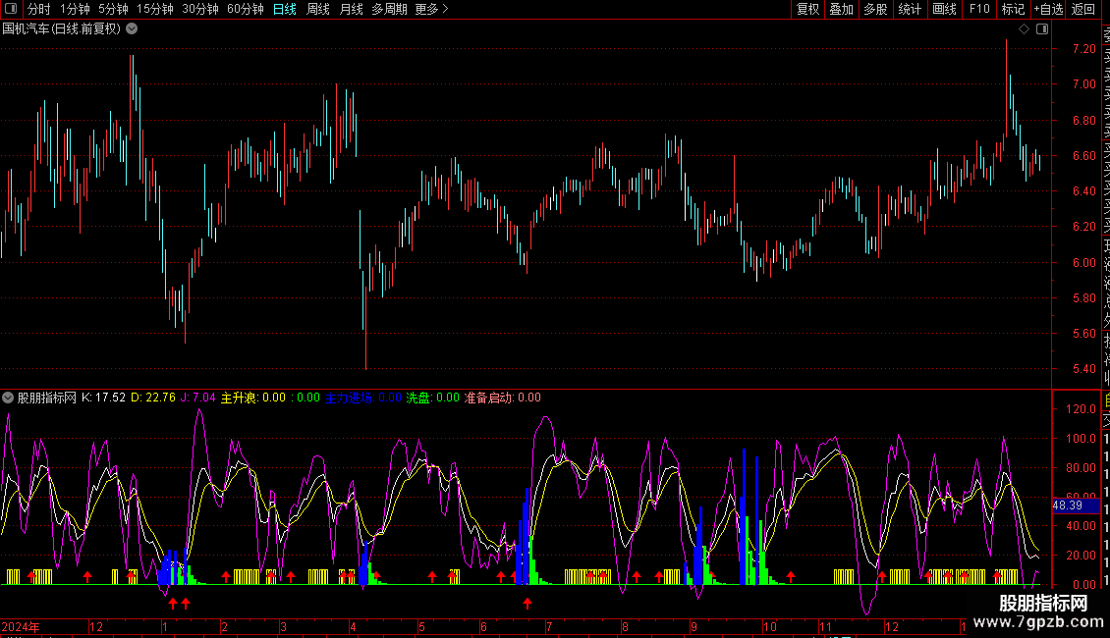Click the F10 company info button

979,10
